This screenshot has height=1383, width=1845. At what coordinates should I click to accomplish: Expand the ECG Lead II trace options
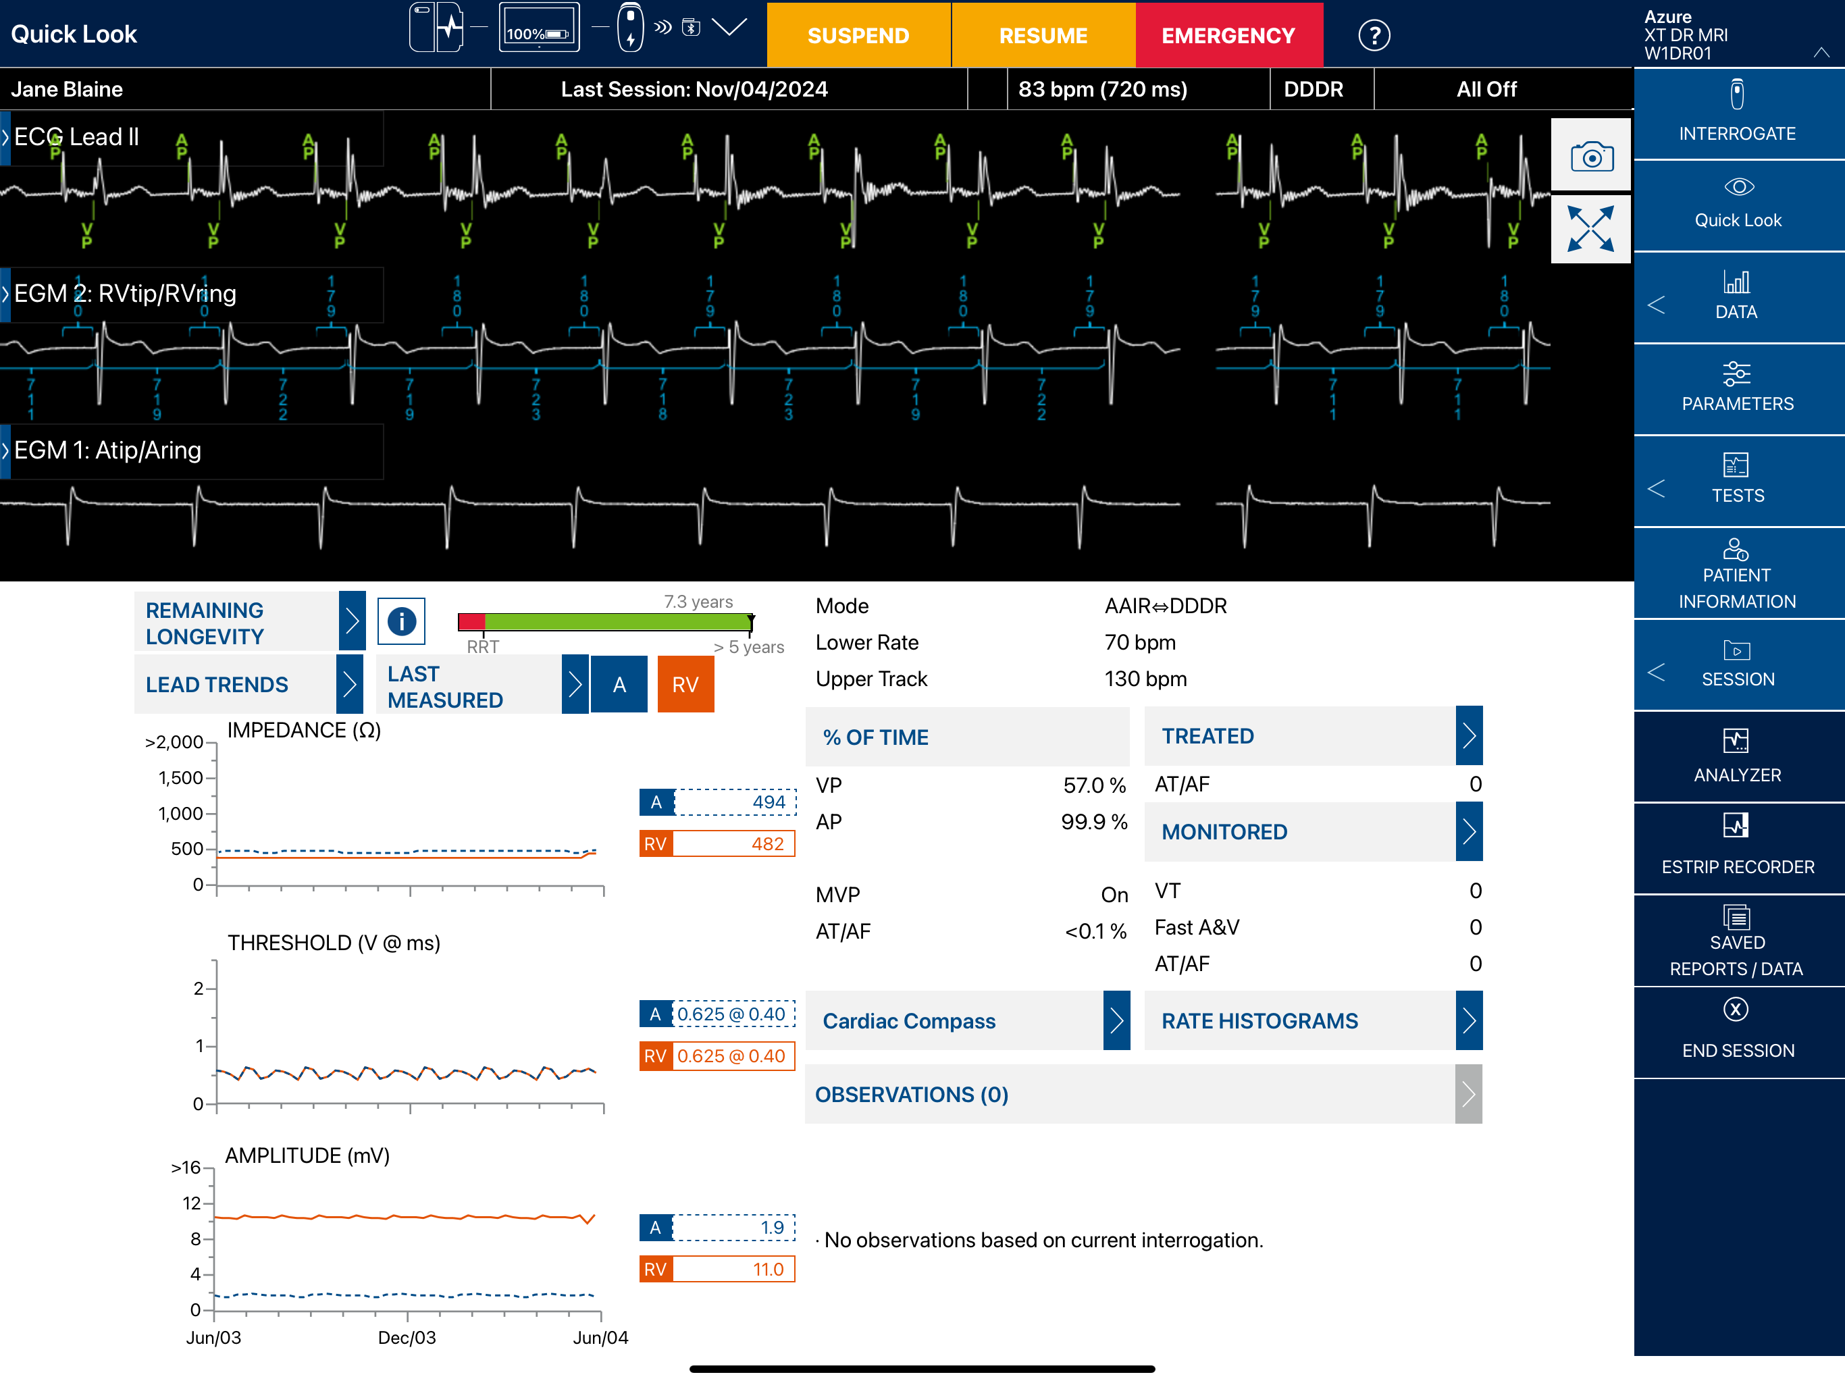[x=6, y=137]
